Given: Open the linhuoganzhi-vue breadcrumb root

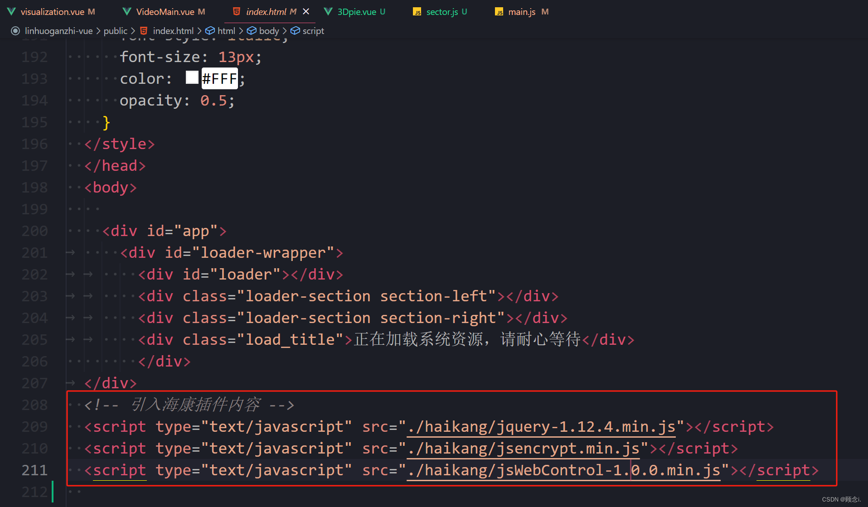Looking at the screenshot, I should tap(58, 31).
